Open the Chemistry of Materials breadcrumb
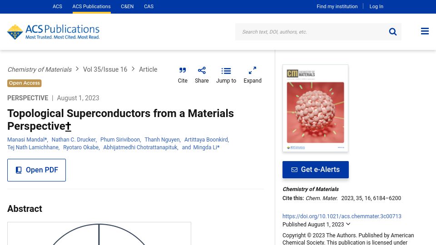This screenshot has width=436, height=245. (x=40, y=69)
